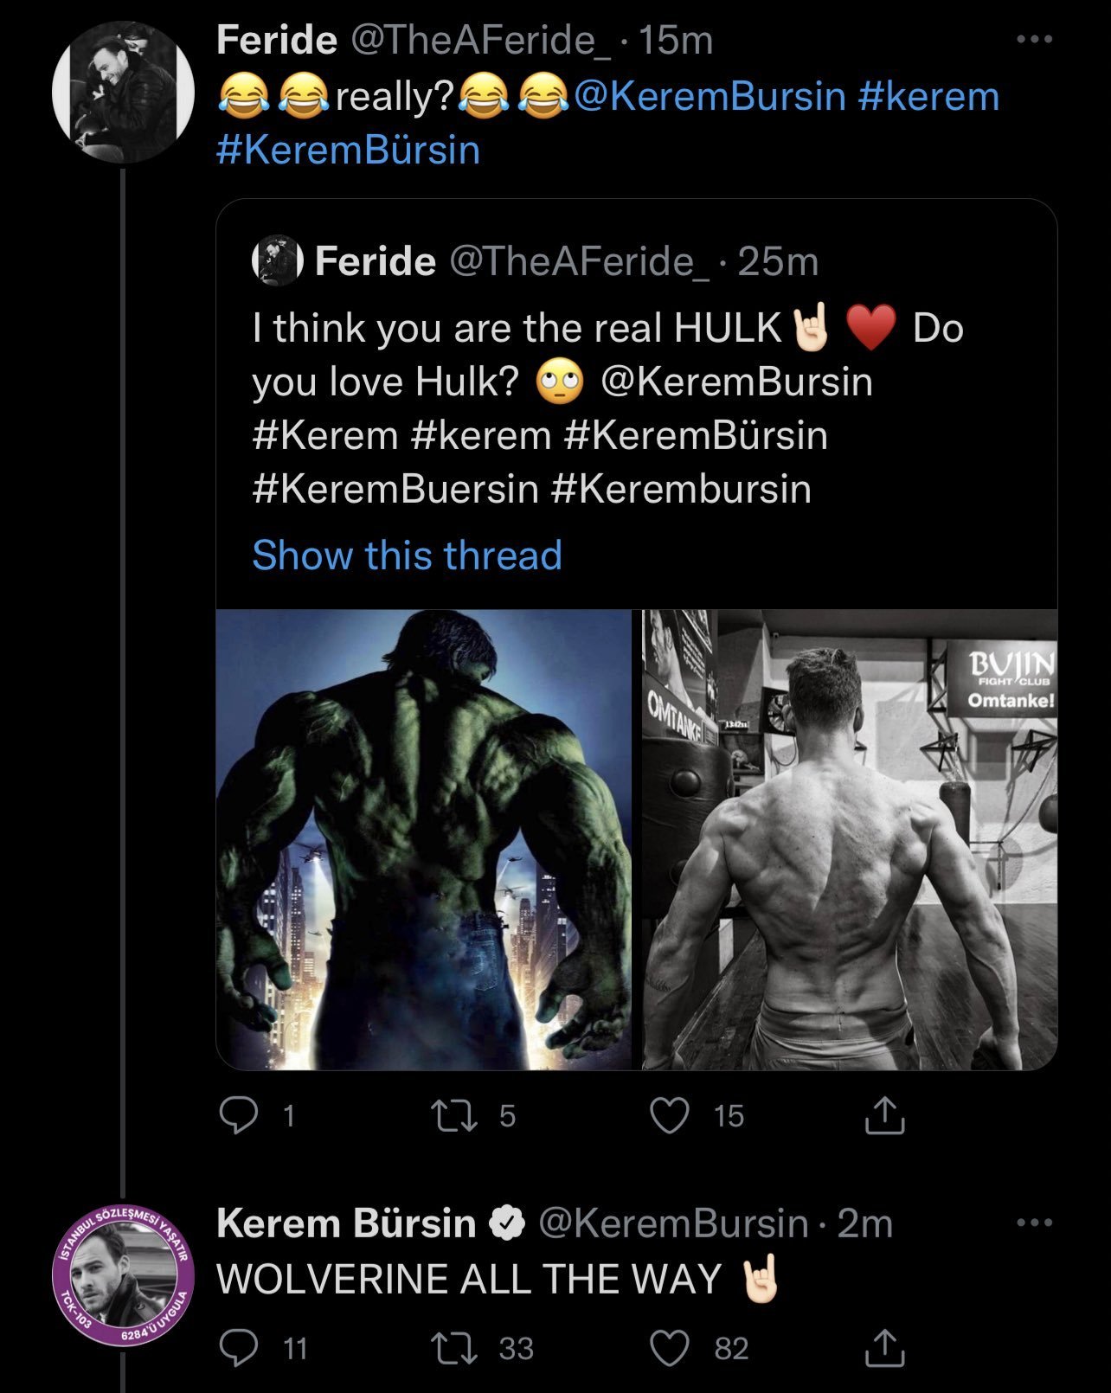Retweet Kerem Bürsin's Wolverine reply
Image resolution: width=1111 pixels, height=1393 pixels.
454,1347
